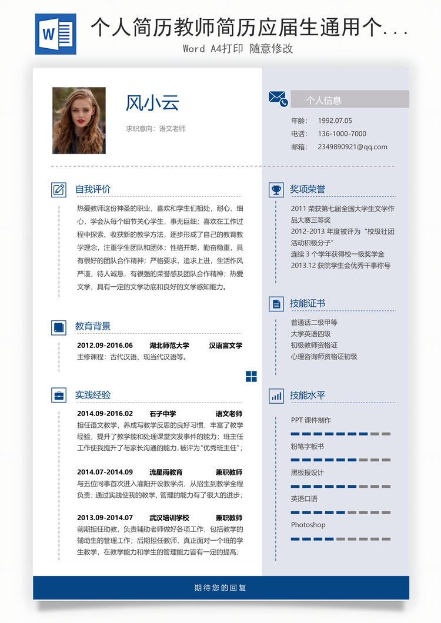Click the birth date 1992.07.05

click(x=335, y=120)
